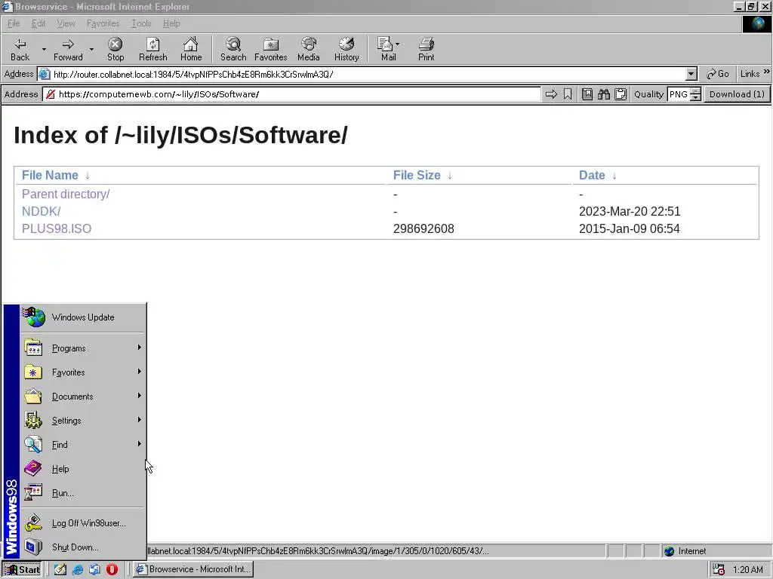Open the View menu

pos(66,23)
